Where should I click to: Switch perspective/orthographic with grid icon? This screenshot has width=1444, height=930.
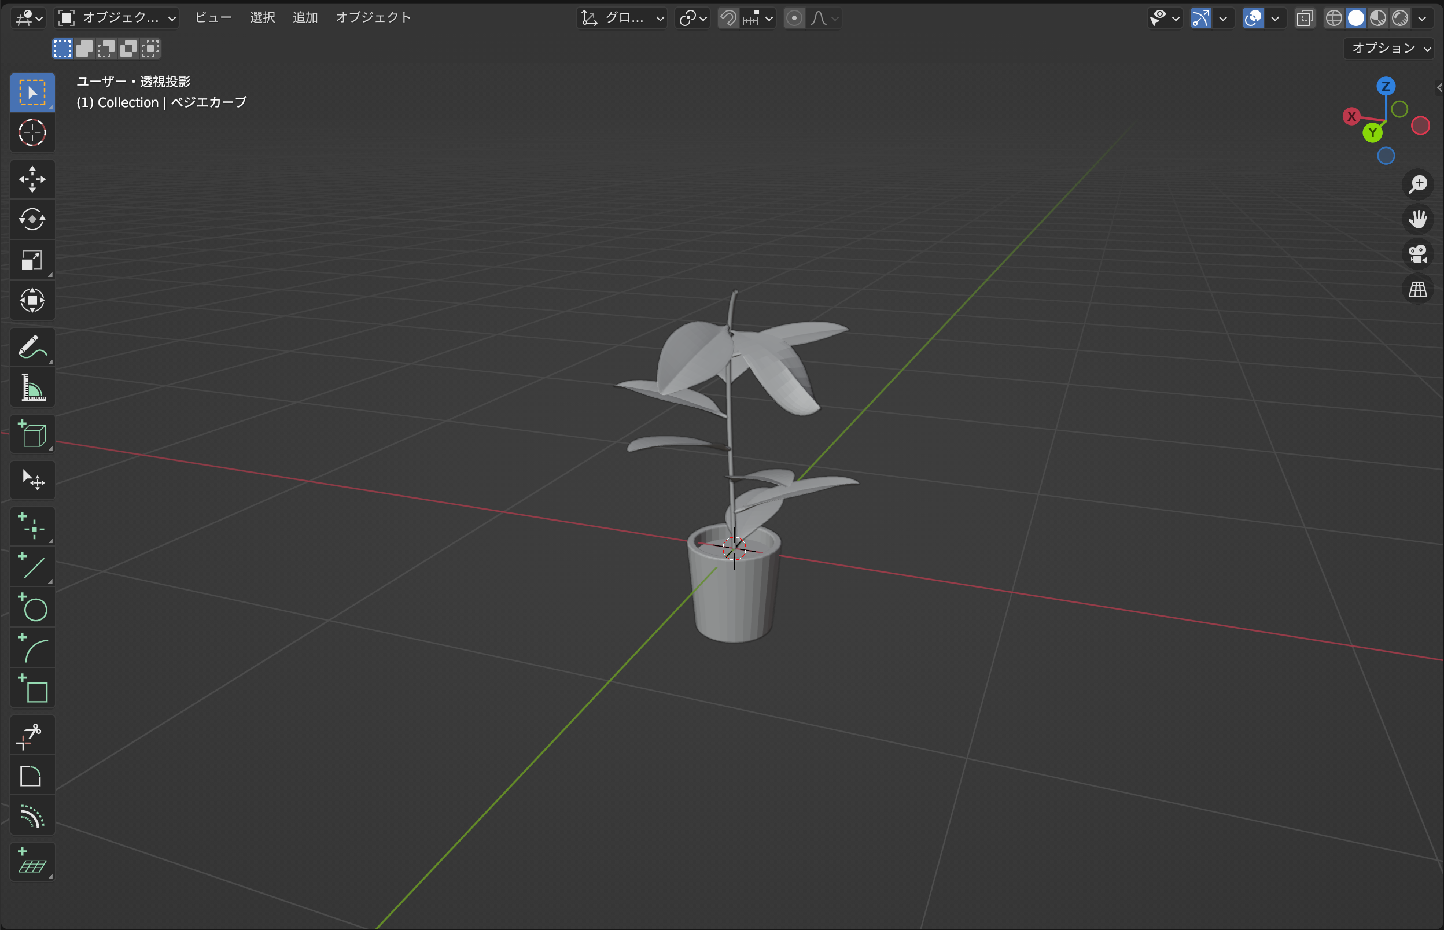(1417, 289)
